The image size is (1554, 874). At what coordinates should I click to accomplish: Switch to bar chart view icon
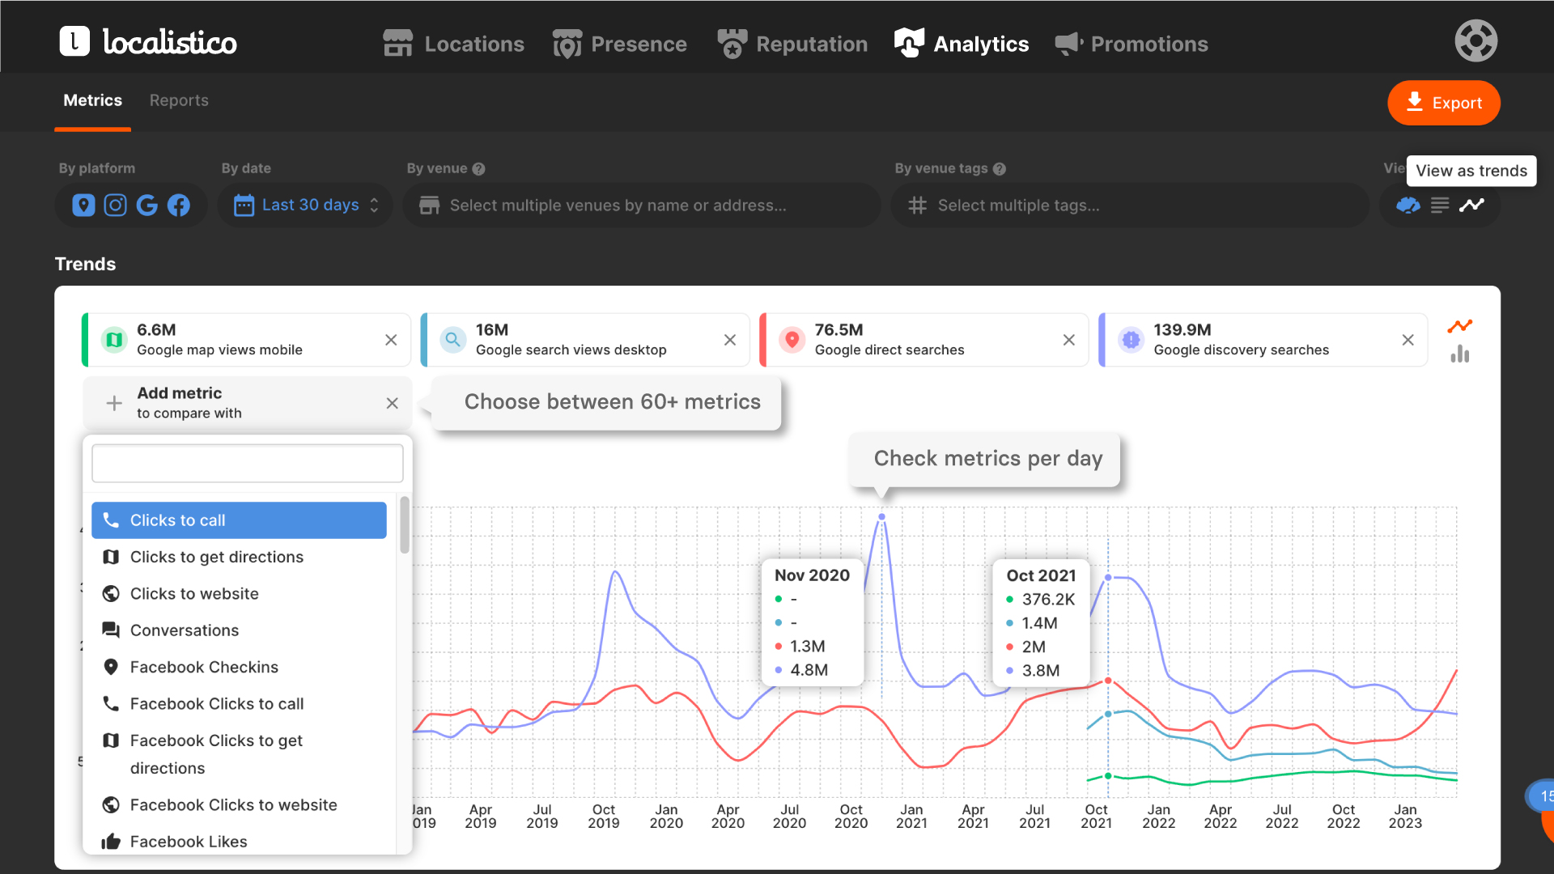pyautogui.click(x=1459, y=354)
